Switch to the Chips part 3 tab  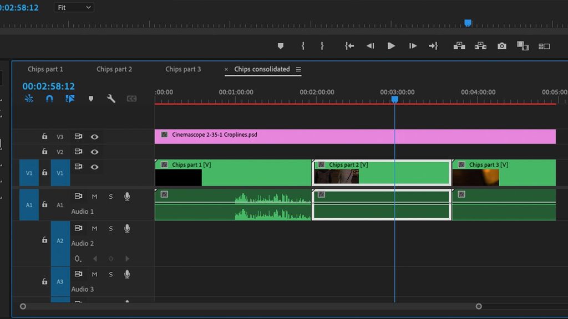[x=183, y=69]
